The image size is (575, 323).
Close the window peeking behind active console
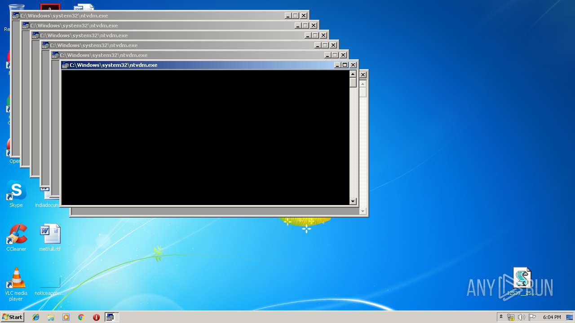[363, 75]
